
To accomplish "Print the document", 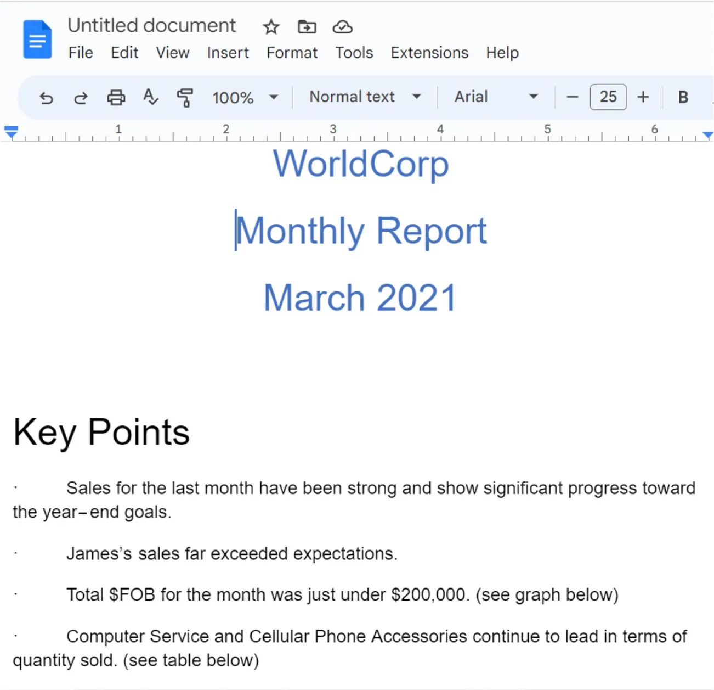I will coord(116,97).
